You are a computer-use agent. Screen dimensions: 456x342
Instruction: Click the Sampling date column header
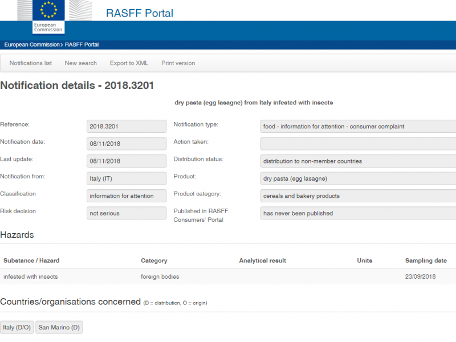(426, 260)
